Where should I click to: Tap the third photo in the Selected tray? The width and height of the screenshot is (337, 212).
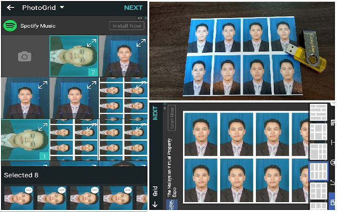[85, 198]
